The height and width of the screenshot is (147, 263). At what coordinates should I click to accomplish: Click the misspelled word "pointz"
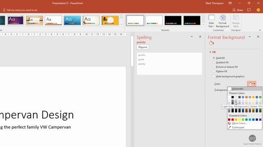point(141,42)
